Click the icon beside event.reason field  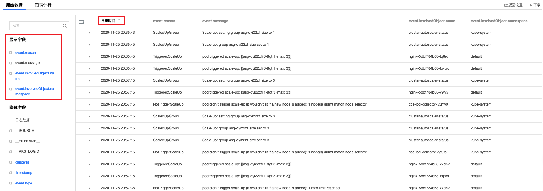point(10,53)
